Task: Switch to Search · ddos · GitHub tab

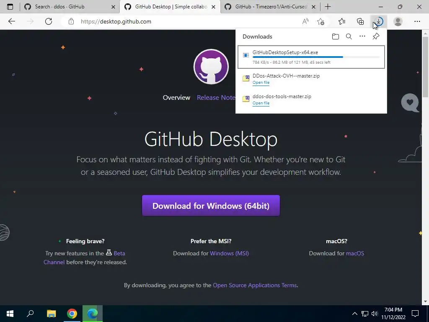Action: pos(70,7)
